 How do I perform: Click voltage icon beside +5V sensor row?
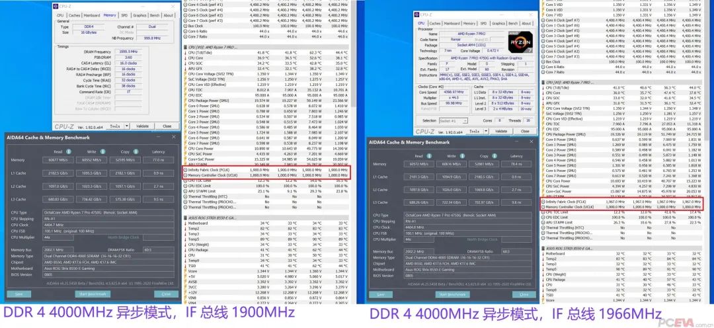click(185, 276)
